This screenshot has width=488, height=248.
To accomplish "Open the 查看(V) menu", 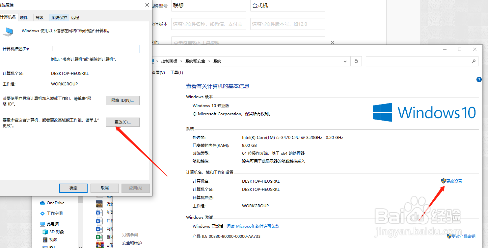I will (x=158, y=73).
